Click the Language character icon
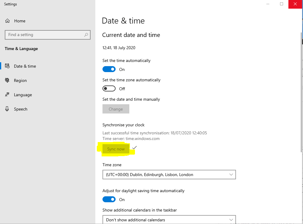The height and width of the screenshot is (224, 303). pyautogui.click(x=7, y=94)
